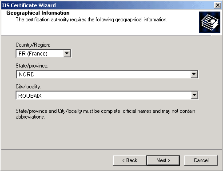
Task: Click the Geographical Information heading
Action: pyautogui.click(x=38, y=13)
